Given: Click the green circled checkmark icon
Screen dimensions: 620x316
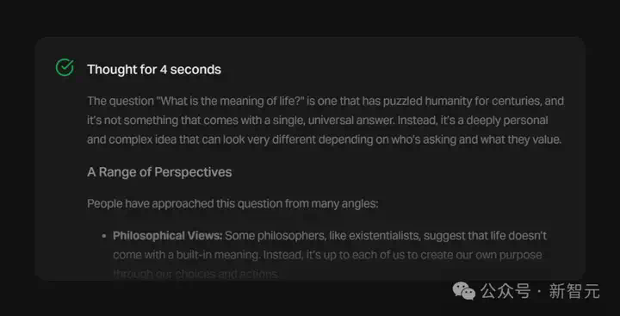Looking at the screenshot, I should (65, 68).
